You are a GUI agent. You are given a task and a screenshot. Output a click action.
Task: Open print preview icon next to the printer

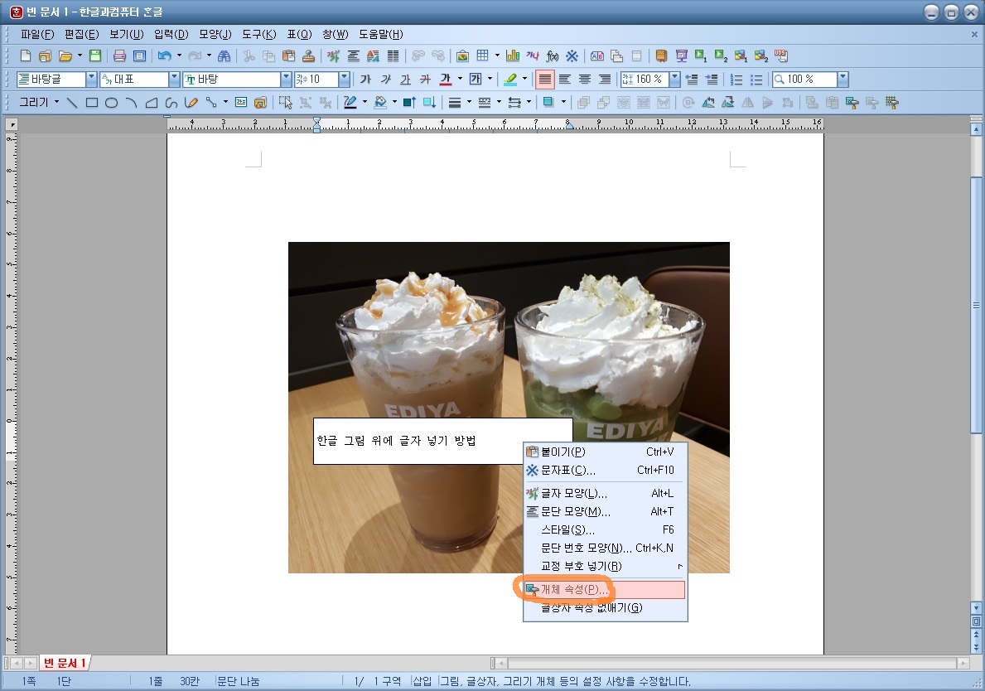139,56
